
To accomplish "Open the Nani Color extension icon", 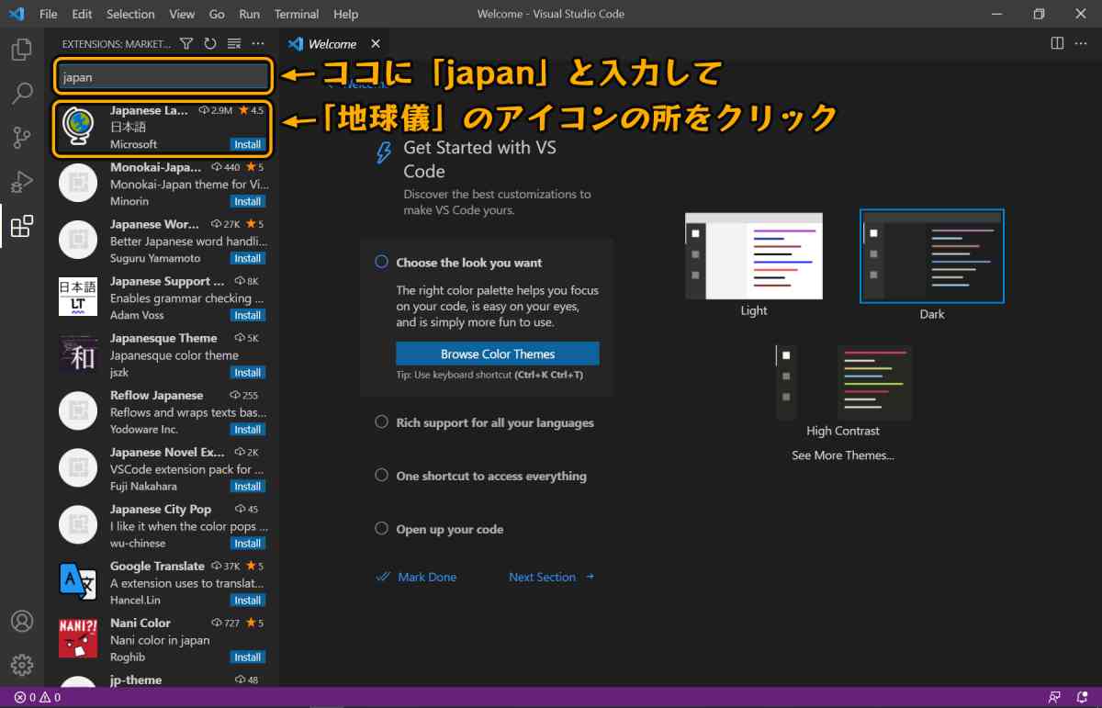I will tap(78, 638).
